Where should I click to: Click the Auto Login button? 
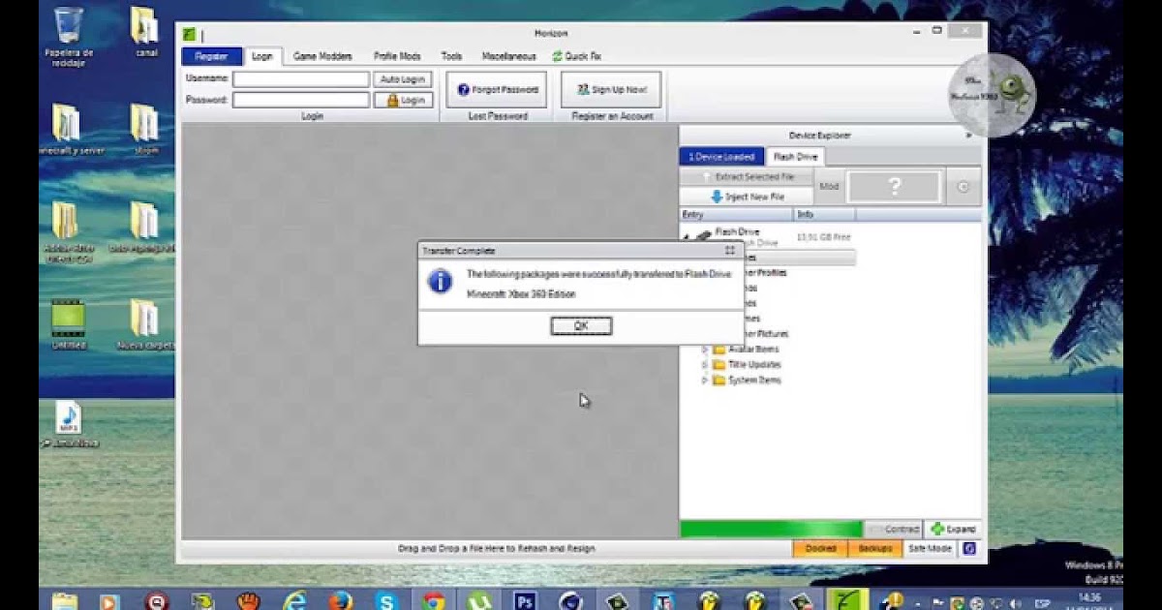[403, 79]
